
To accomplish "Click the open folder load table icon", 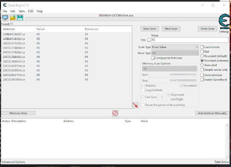I will click(13, 18).
